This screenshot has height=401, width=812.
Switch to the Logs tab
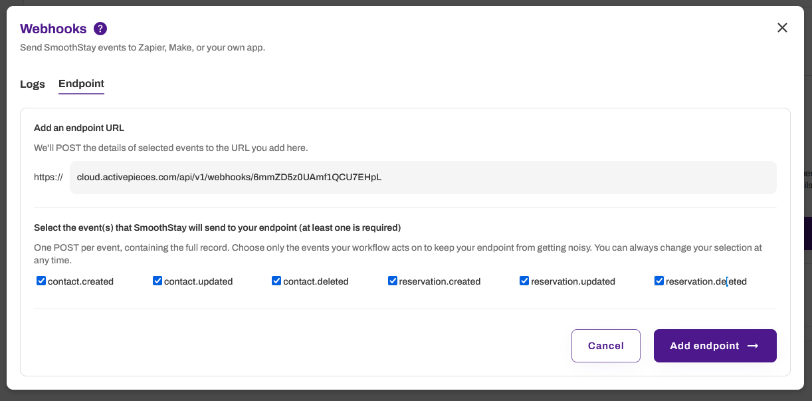tap(33, 84)
